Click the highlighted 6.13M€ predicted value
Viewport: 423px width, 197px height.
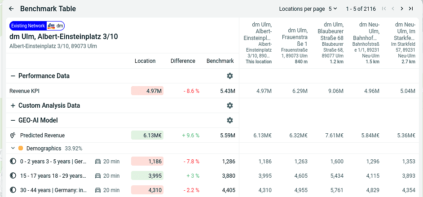pyautogui.click(x=147, y=135)
